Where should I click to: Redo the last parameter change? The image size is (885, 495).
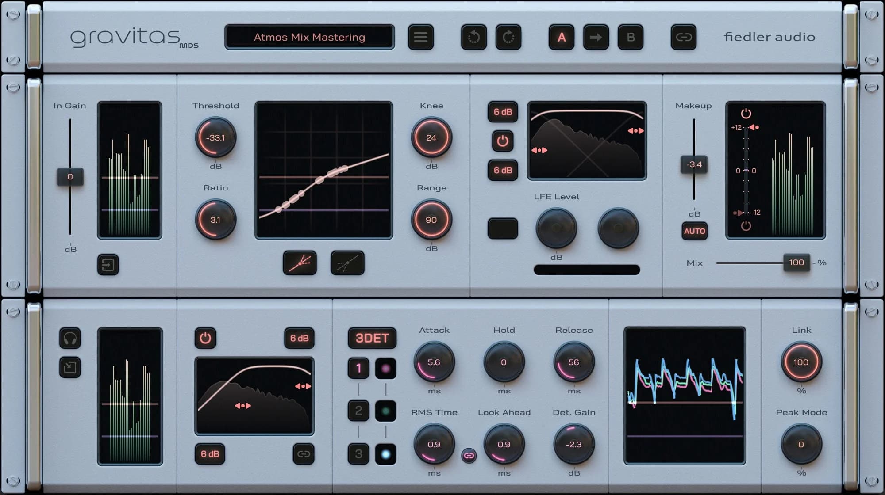[x=509, y=37]
